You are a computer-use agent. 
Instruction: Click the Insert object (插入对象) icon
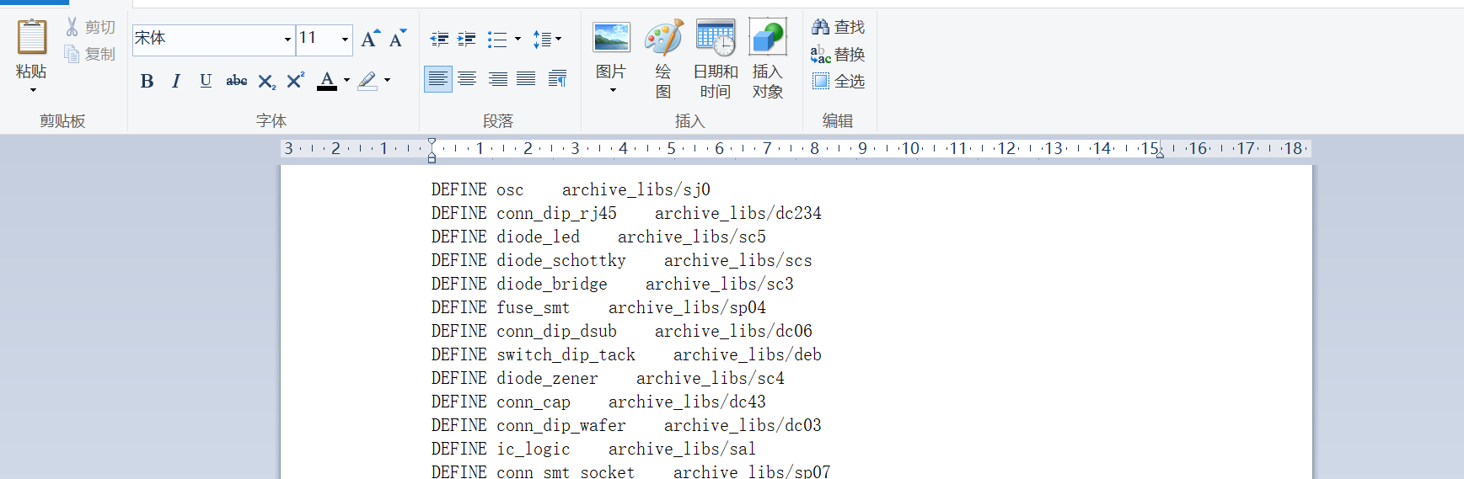(767, 39)
